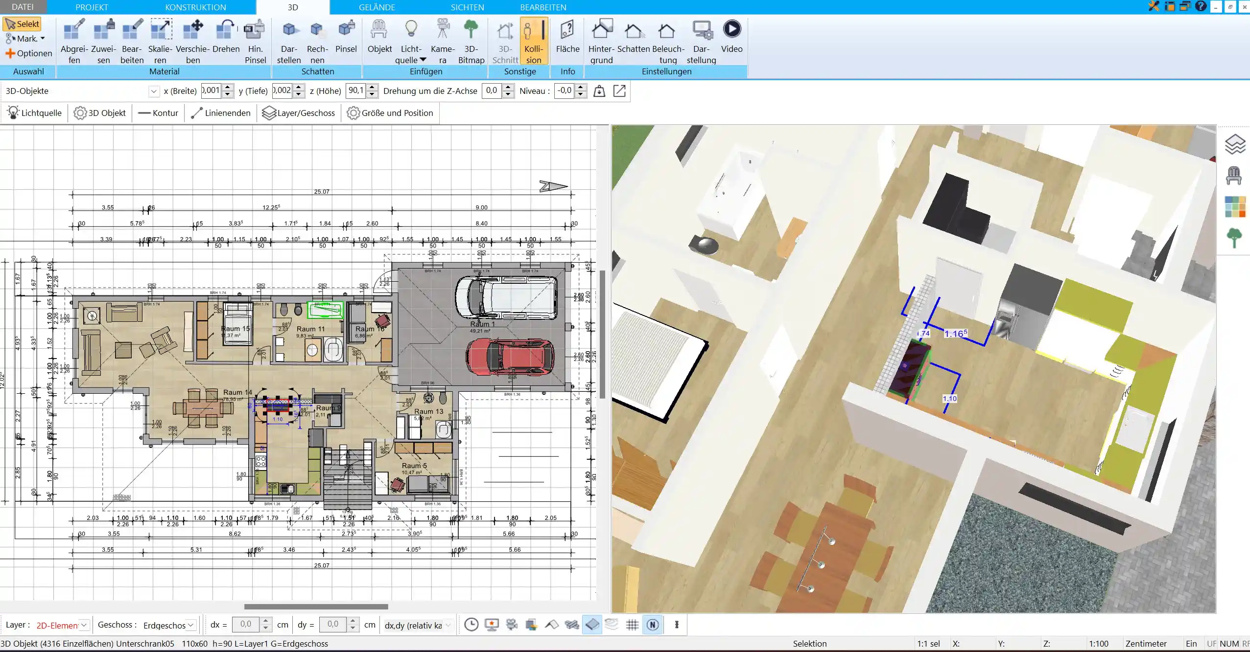Click the clock icon in bottom toolbar
This screenshot has width=1250, height=652.
(471, 625)
